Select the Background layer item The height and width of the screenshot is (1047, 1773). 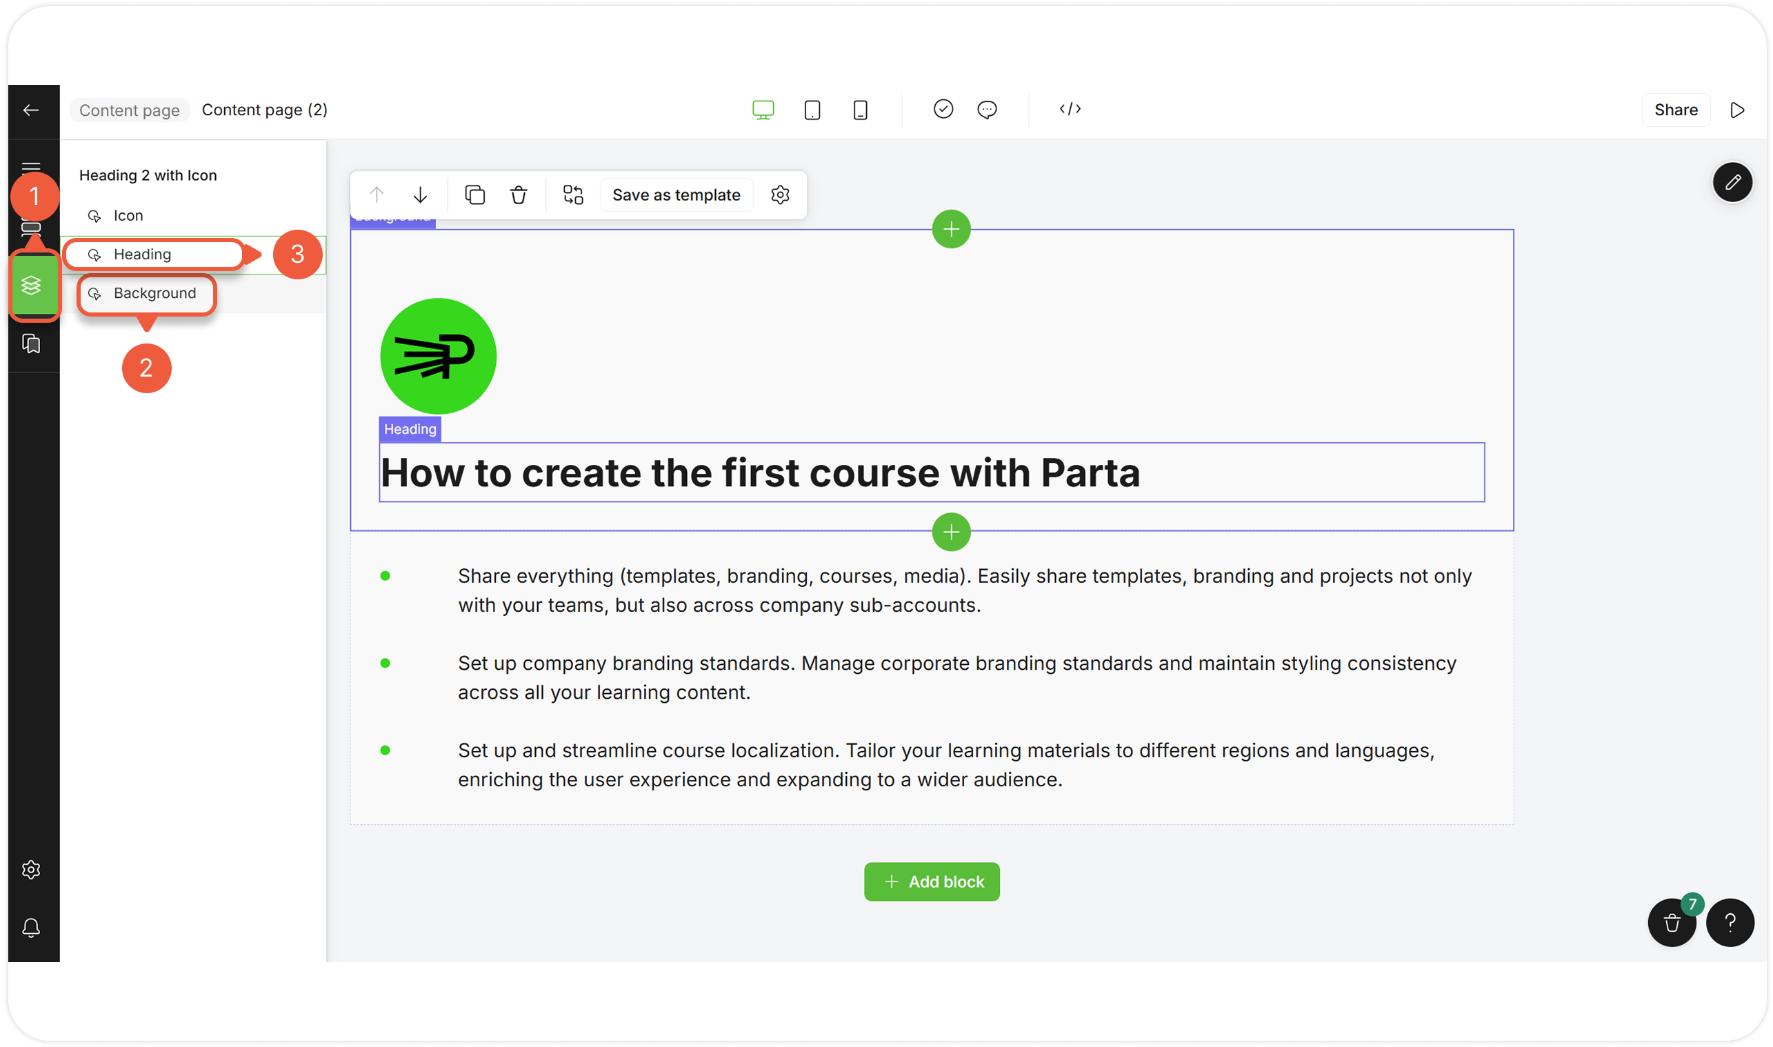tap(154, 294)
